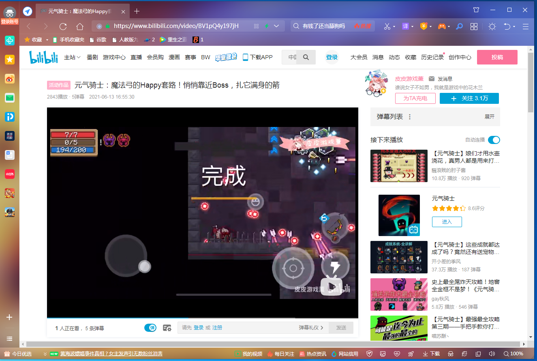Open the sidebar list menu icon
Viewport: 537px width, 361px height.
tap(10, 338)
